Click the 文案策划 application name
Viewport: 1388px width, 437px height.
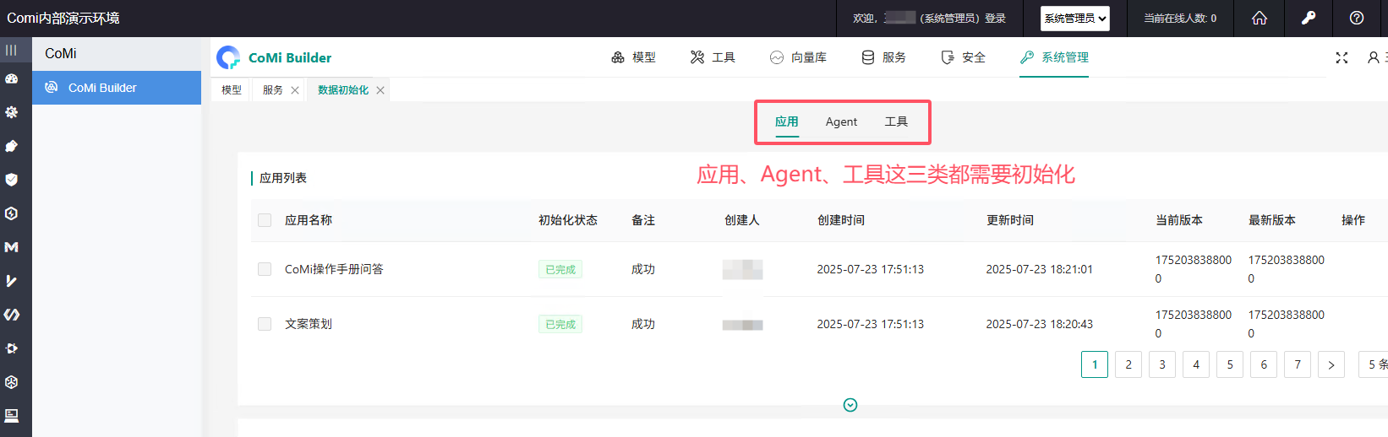[x=309, y=324]
